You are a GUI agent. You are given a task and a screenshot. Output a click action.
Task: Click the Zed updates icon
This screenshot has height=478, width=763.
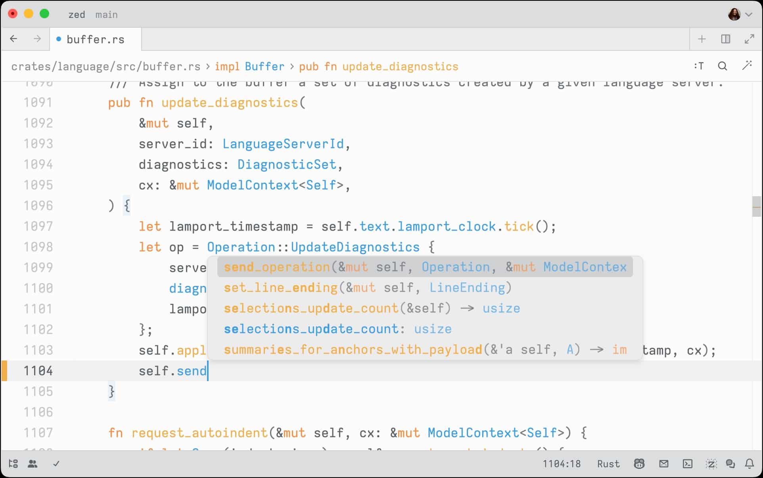[x=711, y=464]
